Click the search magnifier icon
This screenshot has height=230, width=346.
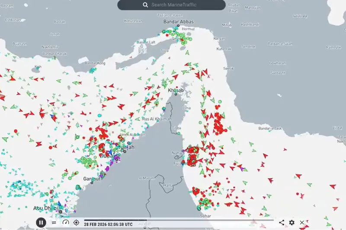pos(145,5)
